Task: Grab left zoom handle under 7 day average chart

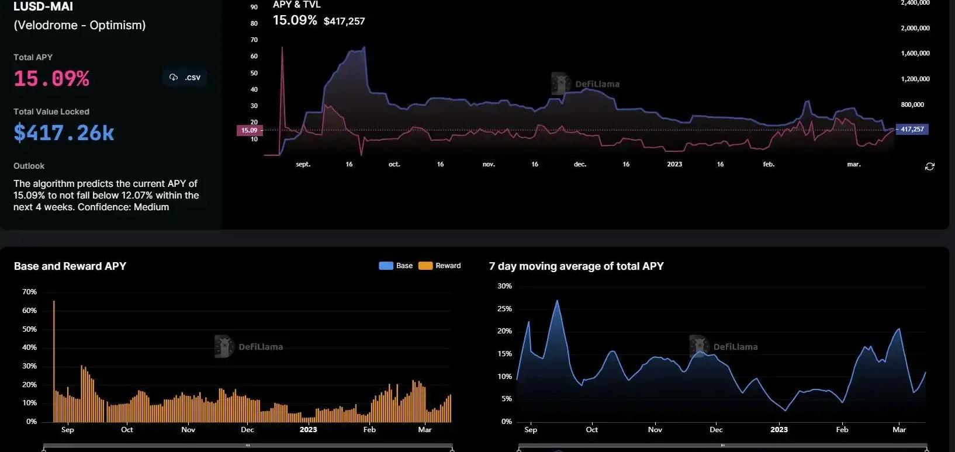Action: pos(519,449)
